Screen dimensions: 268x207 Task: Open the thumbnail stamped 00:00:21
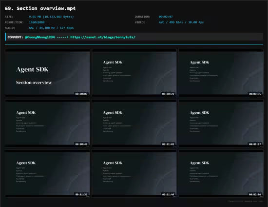click(134, 73)
